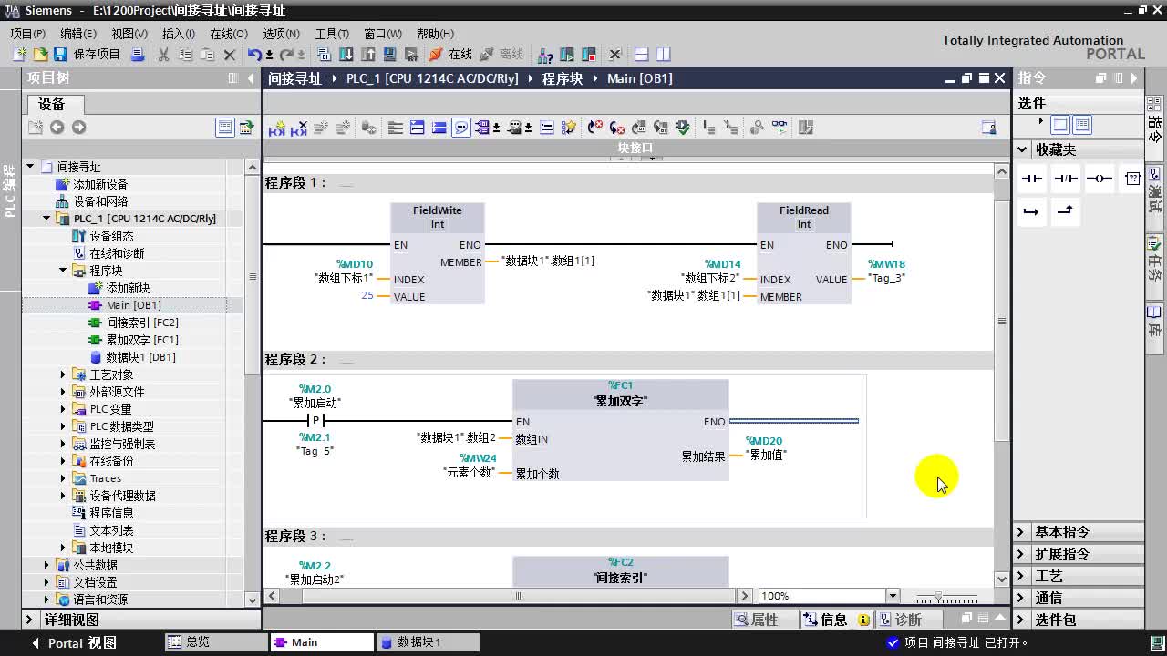Click the editor horizontal scrollbar thumb

[519, 596]
